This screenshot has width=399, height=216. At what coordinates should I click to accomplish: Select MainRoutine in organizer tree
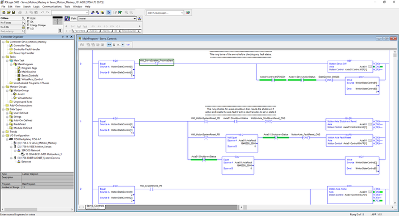tap(28, 72)
